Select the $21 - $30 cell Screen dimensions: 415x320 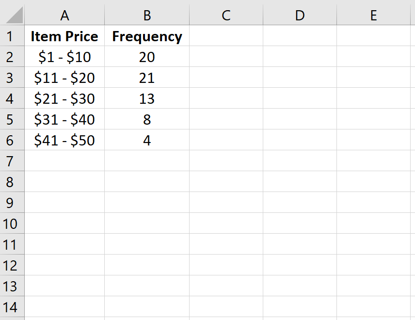pos(64,99)
